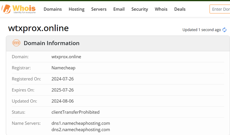Open the Security menu

point(140,9)
